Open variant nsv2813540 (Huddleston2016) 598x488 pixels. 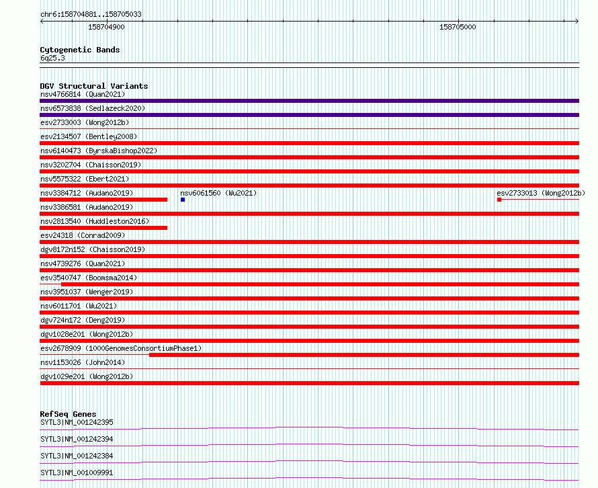click(95, 221)
